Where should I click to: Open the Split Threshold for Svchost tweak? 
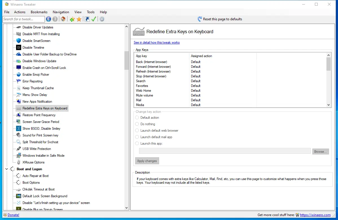point(40,142)
